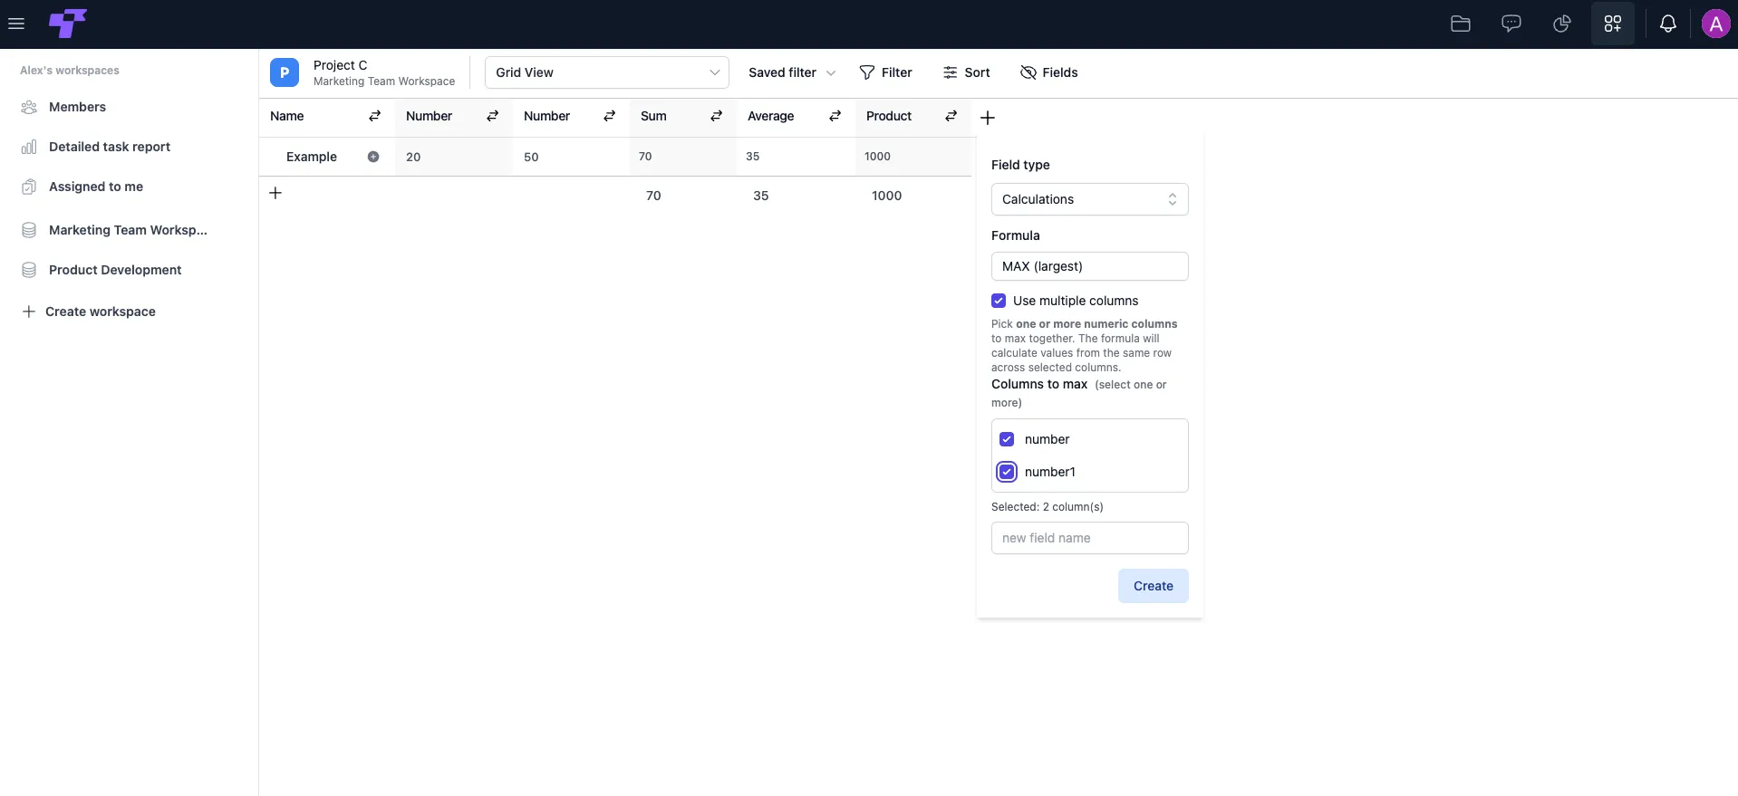Open the Fields visibility button

(1048, 72)
